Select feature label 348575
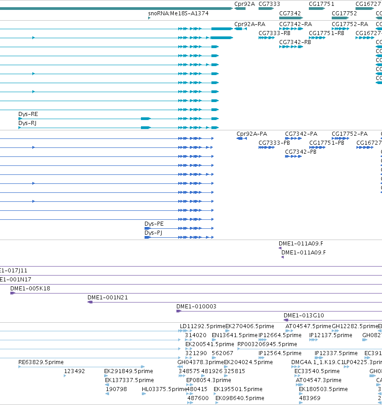 189,371
